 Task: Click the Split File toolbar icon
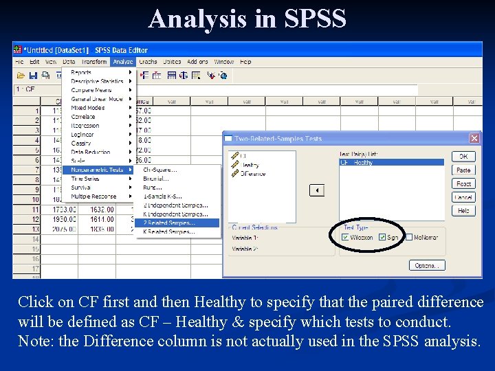(x=172, y=76)
